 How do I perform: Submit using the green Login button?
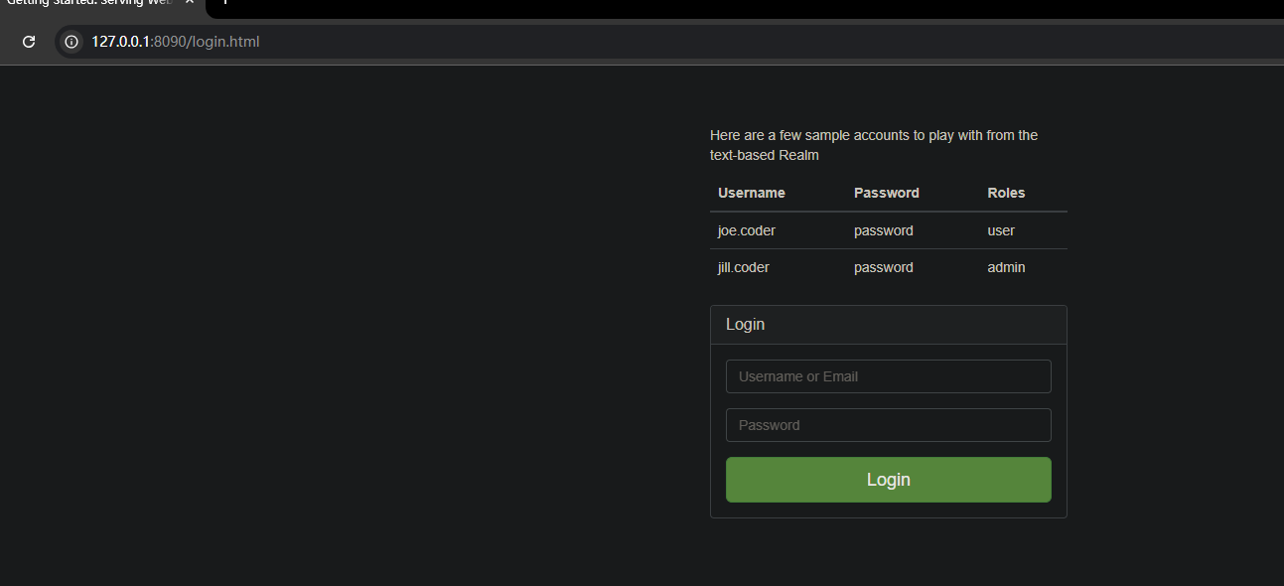[888, 480]
